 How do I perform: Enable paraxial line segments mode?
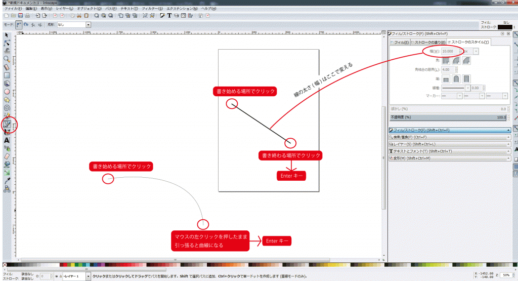(40, 24)
